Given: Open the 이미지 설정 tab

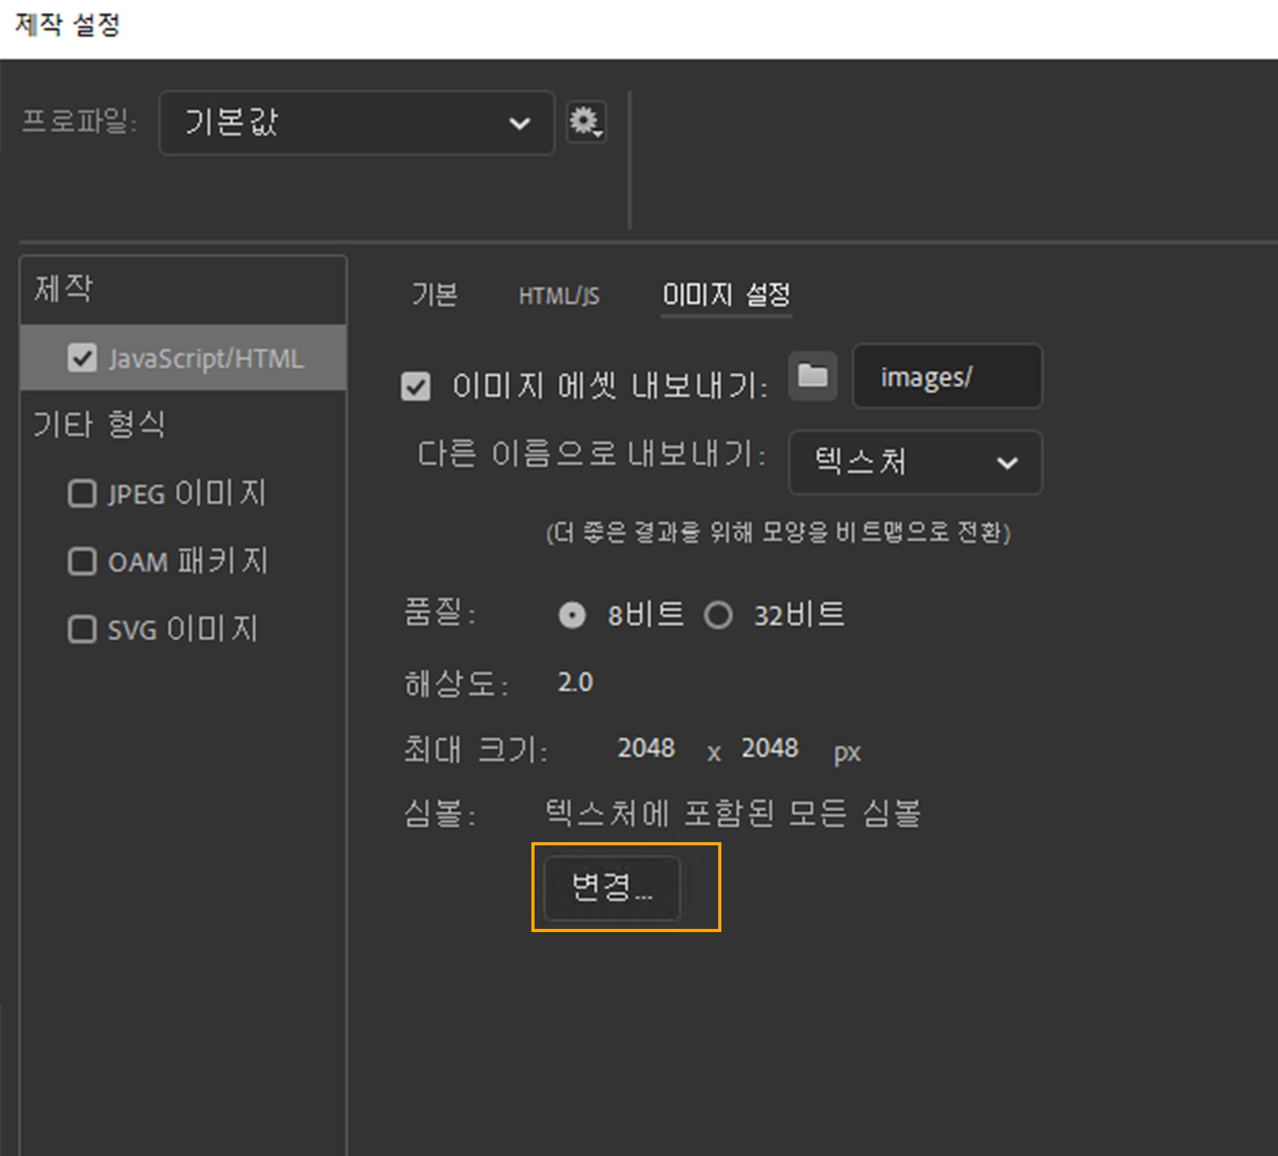Looking at the screenshot, I should [x=725, y=296].
